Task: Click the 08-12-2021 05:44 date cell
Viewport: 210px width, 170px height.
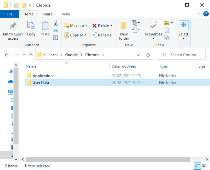Action: 126,83
